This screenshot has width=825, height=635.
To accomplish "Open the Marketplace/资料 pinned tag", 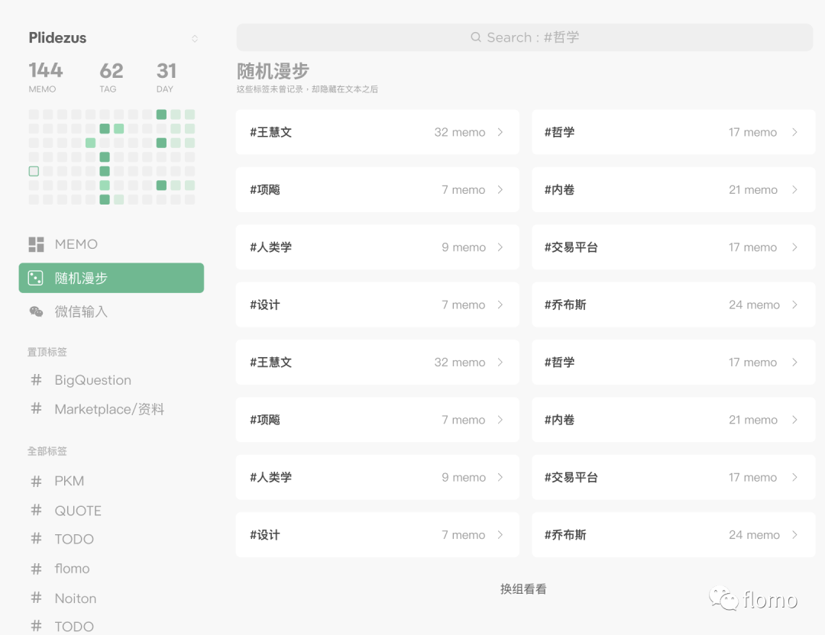I will (109, 409).
